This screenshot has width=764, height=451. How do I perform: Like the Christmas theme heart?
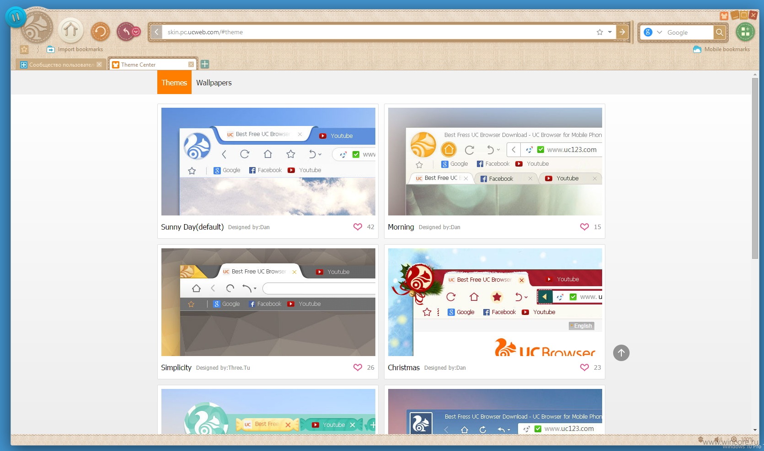point(584,367)
